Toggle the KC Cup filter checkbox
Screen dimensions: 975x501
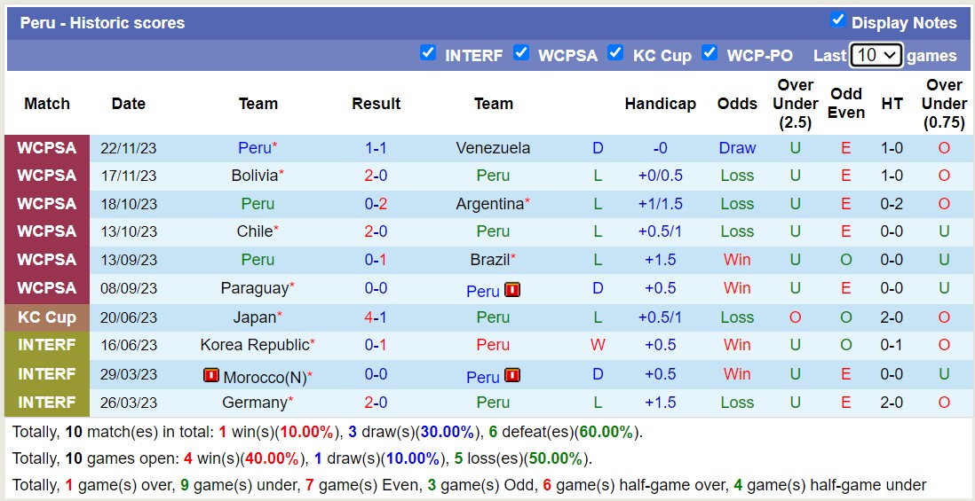point(615,52)
